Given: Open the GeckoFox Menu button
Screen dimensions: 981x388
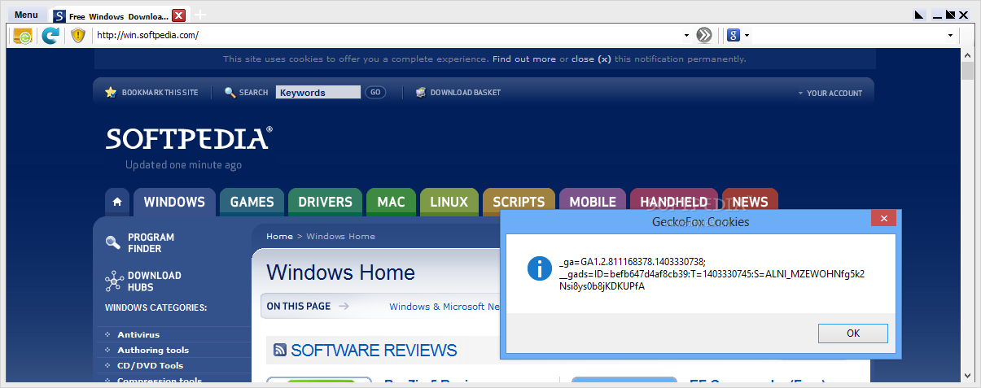Looking at the screenshot, I should pyautogui.click(x=26, y=15).
